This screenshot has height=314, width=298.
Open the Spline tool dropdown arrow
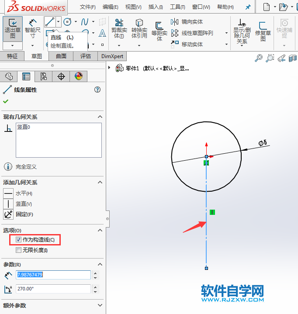click(94, 22)
